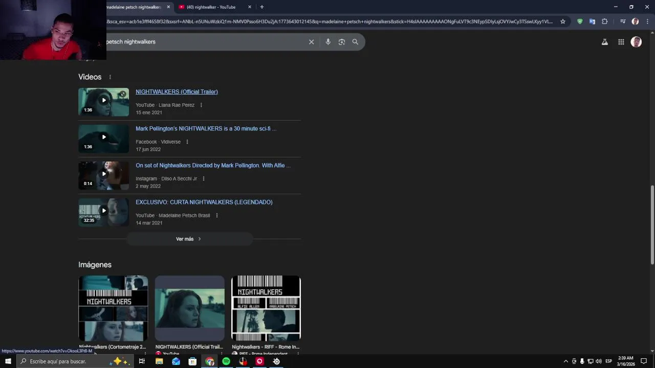Open options menu beside Vidiverse
This screenshot has height=368, width=655.
(x=187, y=142)
